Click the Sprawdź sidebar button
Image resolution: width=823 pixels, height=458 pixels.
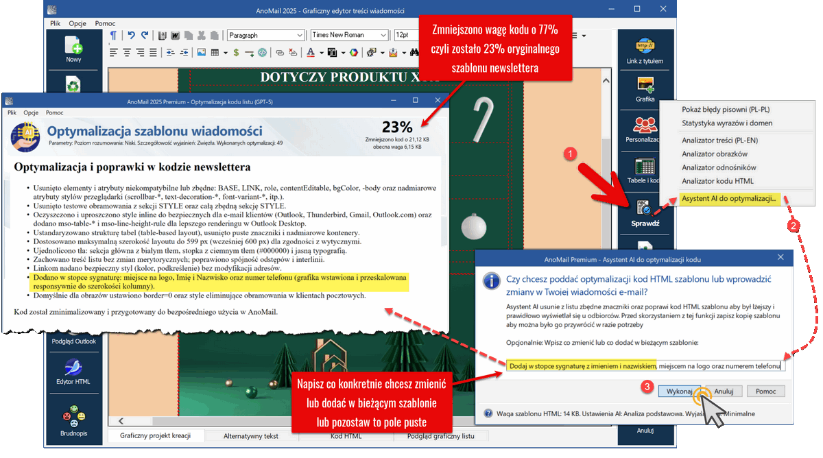coord(645,213)
